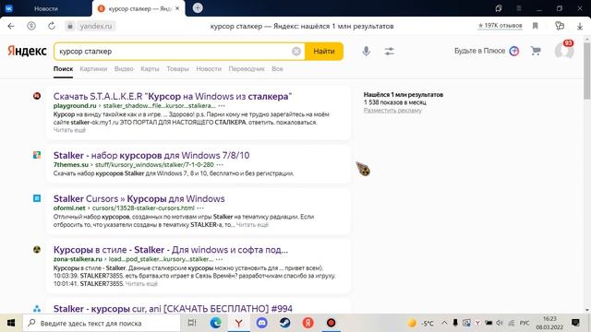Click the playground.ru favicon
Image resolution: width=591 pixels, height=332 pixels.
(x=37, y=96)
